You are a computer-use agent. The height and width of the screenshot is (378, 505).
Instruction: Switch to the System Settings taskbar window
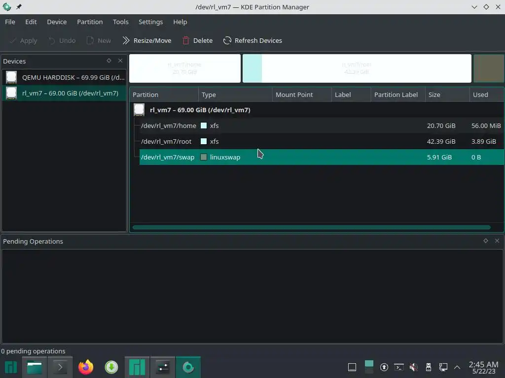click(163, 367)
